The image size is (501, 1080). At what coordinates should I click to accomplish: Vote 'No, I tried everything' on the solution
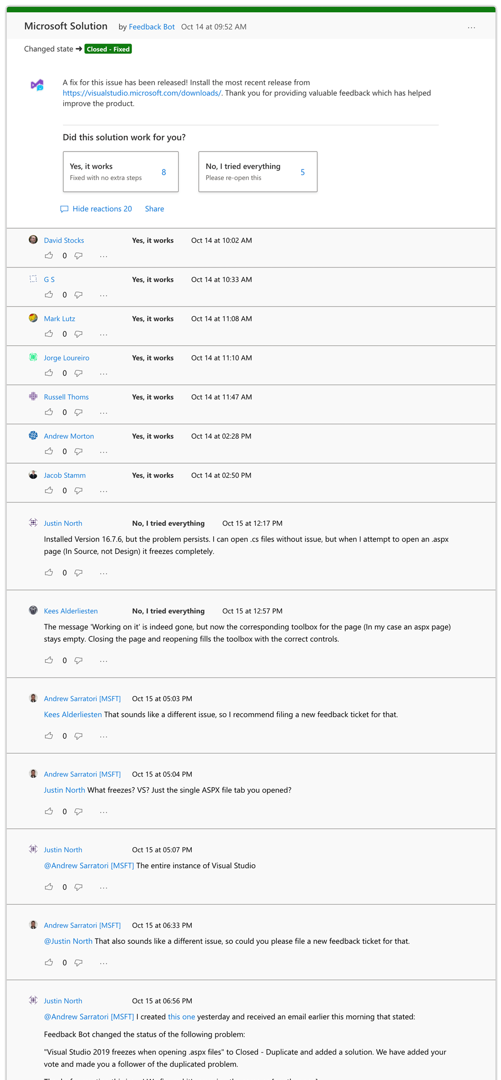click(258, 172)
